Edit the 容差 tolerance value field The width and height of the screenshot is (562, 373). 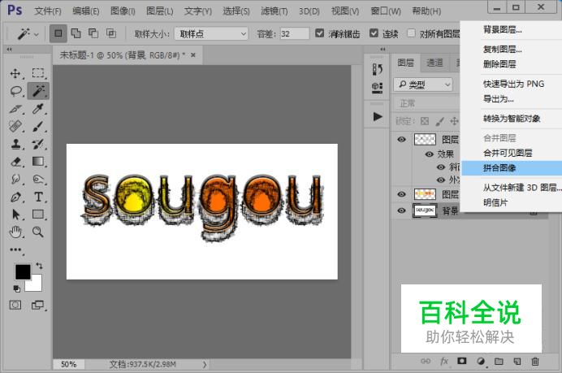[x=294, y=33]
